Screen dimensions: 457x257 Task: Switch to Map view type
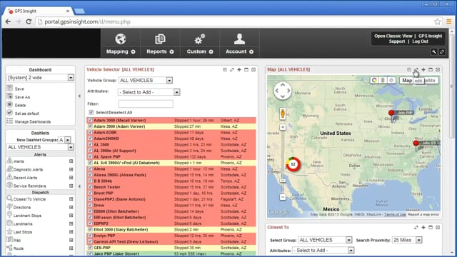click(x=406, y=81)
